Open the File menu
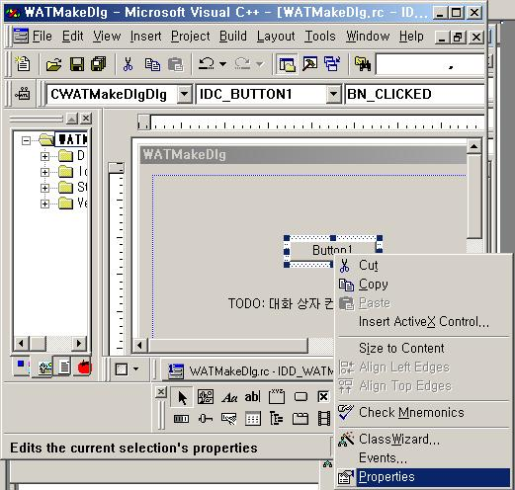 [x=42, y=36]
